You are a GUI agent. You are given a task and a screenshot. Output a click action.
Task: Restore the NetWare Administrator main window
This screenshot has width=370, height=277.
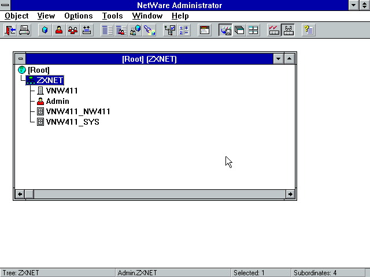point(365,5)
